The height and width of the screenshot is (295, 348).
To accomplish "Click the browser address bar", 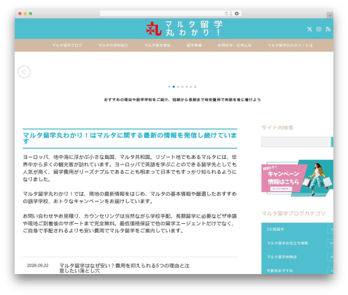I will click(164, 13).
